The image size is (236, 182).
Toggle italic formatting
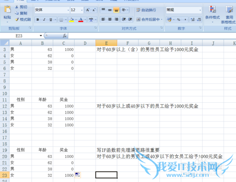point(44,20)
